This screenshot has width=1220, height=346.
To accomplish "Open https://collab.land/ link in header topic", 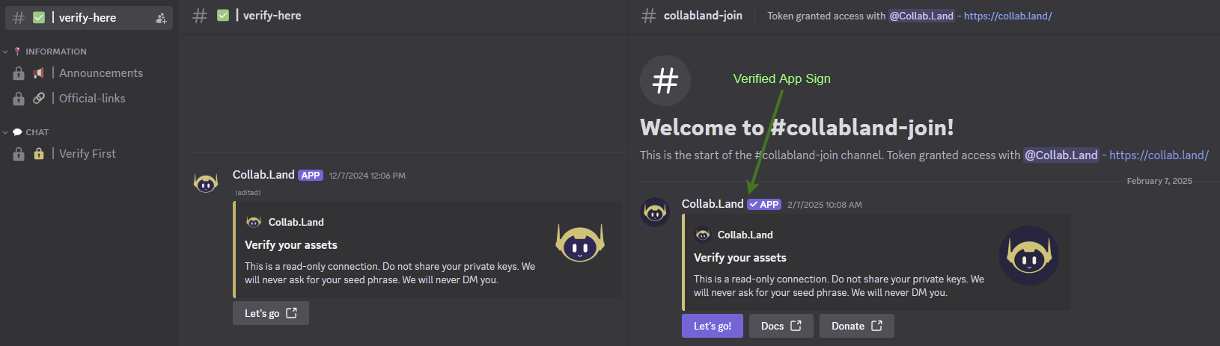I will 1007,16.
